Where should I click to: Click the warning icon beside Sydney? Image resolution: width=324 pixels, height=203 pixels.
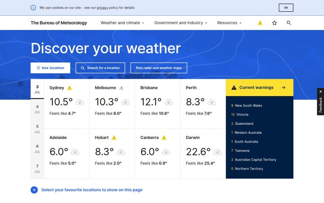click(x=69, y=88)
